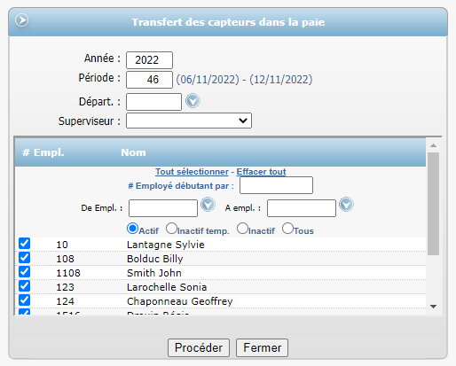The width and height of the screenshot is (456, 366).
Task: Expand the Superviseur dropdown
Action: (189, 121)
